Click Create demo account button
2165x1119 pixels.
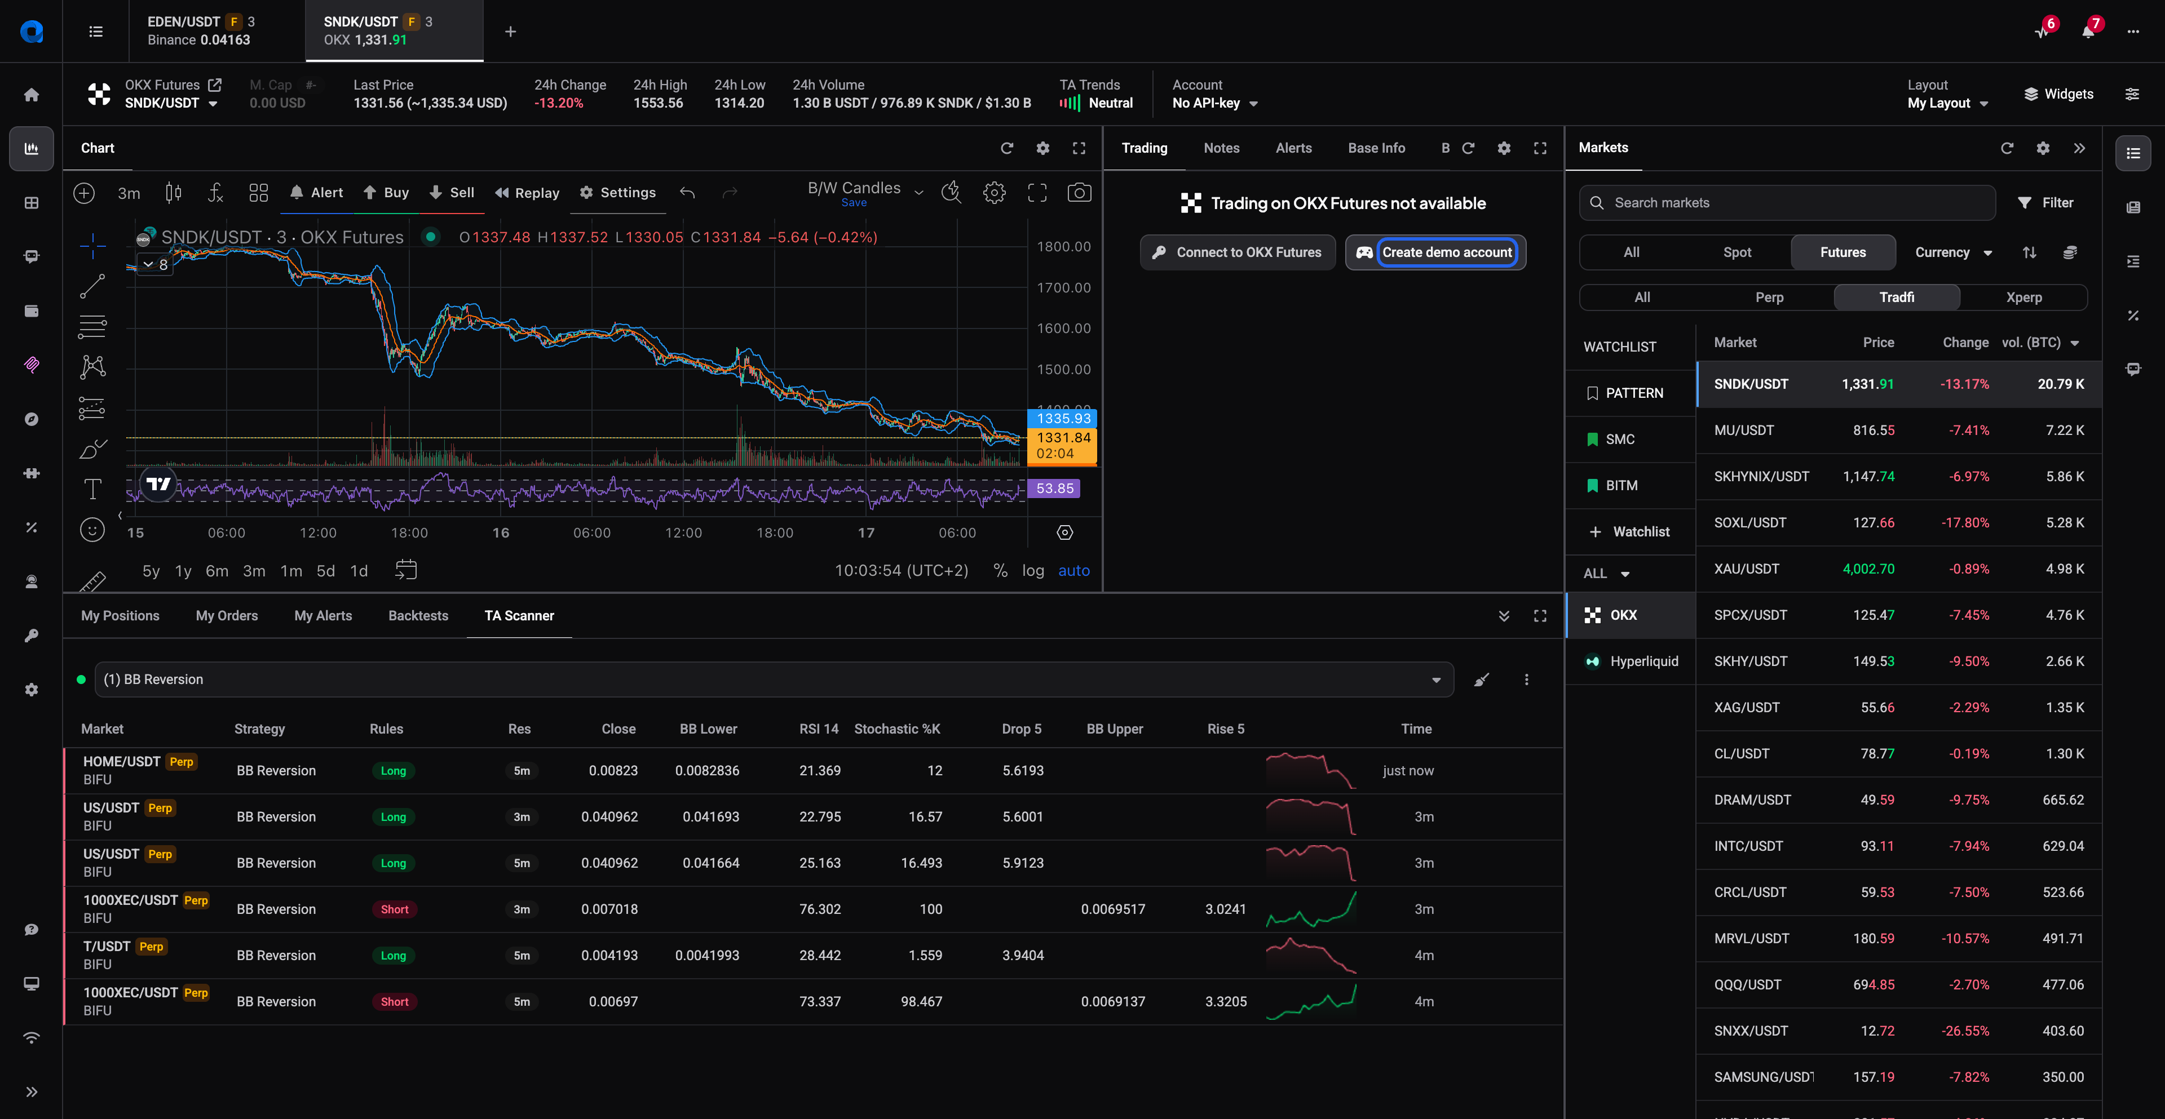(x=1435, y=253)
